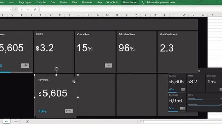The width and height of the screenshot is (222, 124).
Task: Confirm entry with the checkmark icon
Action: click(x=28, y=9)
